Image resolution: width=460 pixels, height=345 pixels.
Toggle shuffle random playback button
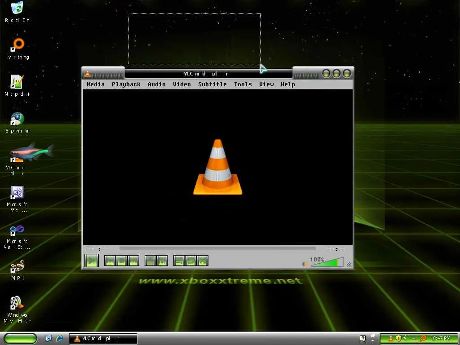[203, 261]
